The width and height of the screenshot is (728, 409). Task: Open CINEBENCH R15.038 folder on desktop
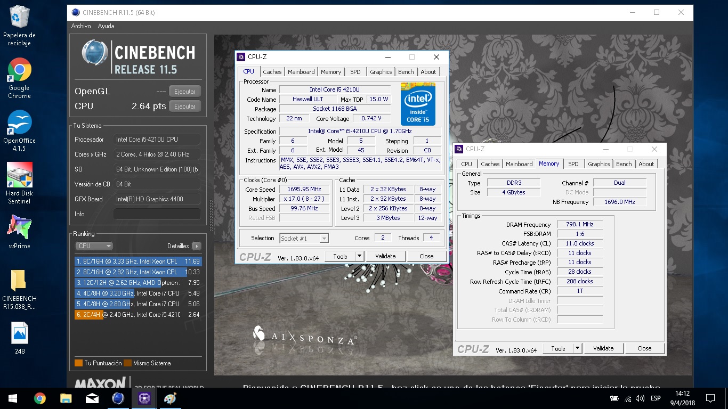(x=20, y=289)
